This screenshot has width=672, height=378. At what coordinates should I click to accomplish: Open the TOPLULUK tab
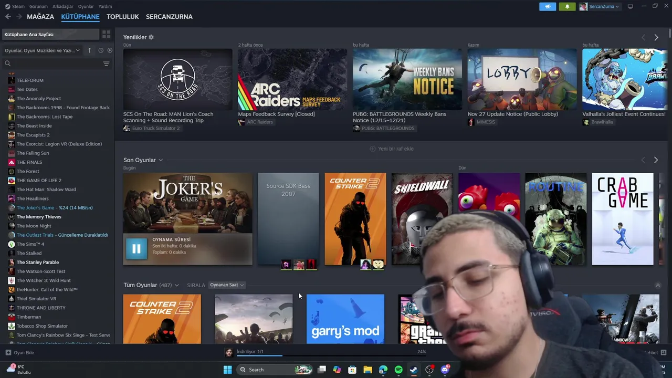[122, 17]
